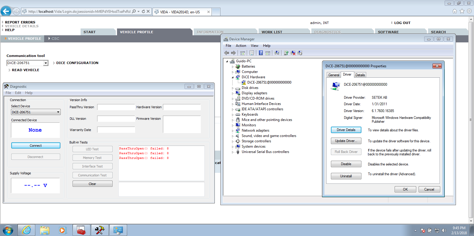474x236 pixels.
Task: Open Properties icon in Device Manager toolbar
Action: click(252, 53)
